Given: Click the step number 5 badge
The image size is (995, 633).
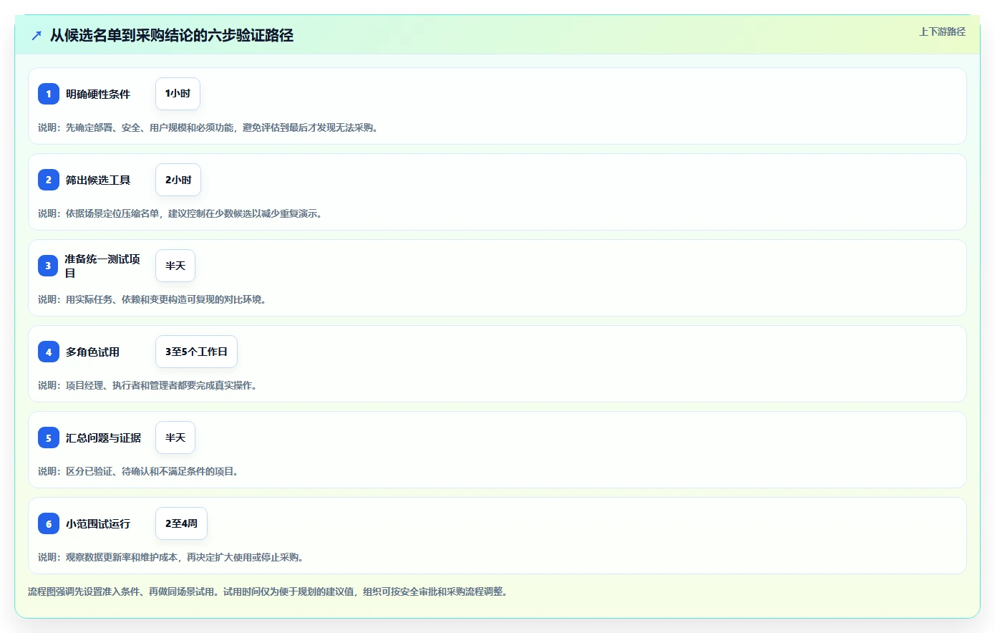Looking at the screenshot, I should 49,438.
